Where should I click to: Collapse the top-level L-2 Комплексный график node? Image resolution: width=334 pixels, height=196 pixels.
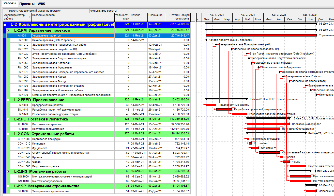point(5,25)
